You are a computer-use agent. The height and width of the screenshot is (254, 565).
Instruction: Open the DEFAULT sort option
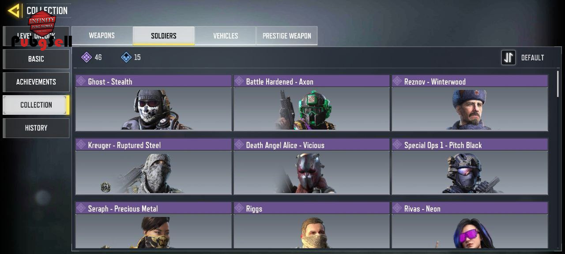click(532, 58)
